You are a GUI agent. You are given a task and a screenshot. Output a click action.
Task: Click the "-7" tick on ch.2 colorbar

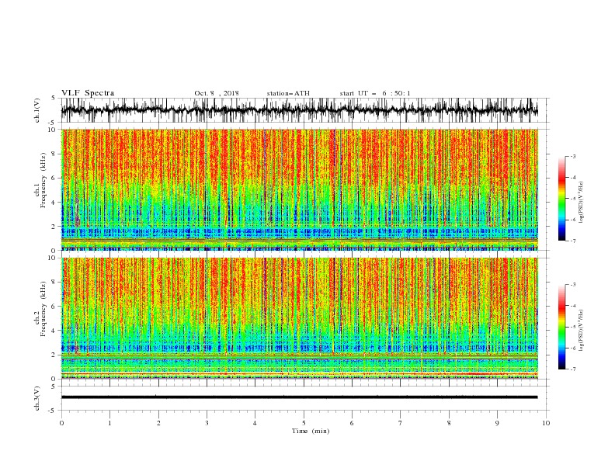[573, 369]
